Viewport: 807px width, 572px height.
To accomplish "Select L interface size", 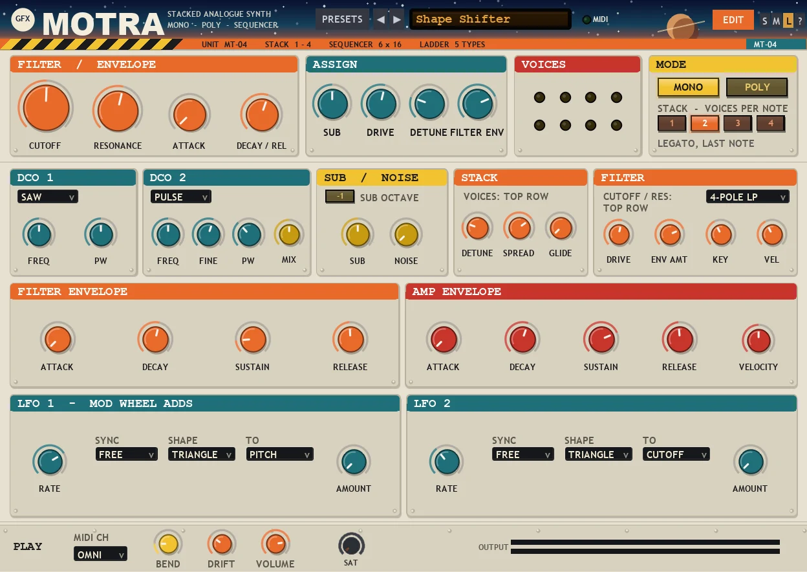I will (788, 21).
